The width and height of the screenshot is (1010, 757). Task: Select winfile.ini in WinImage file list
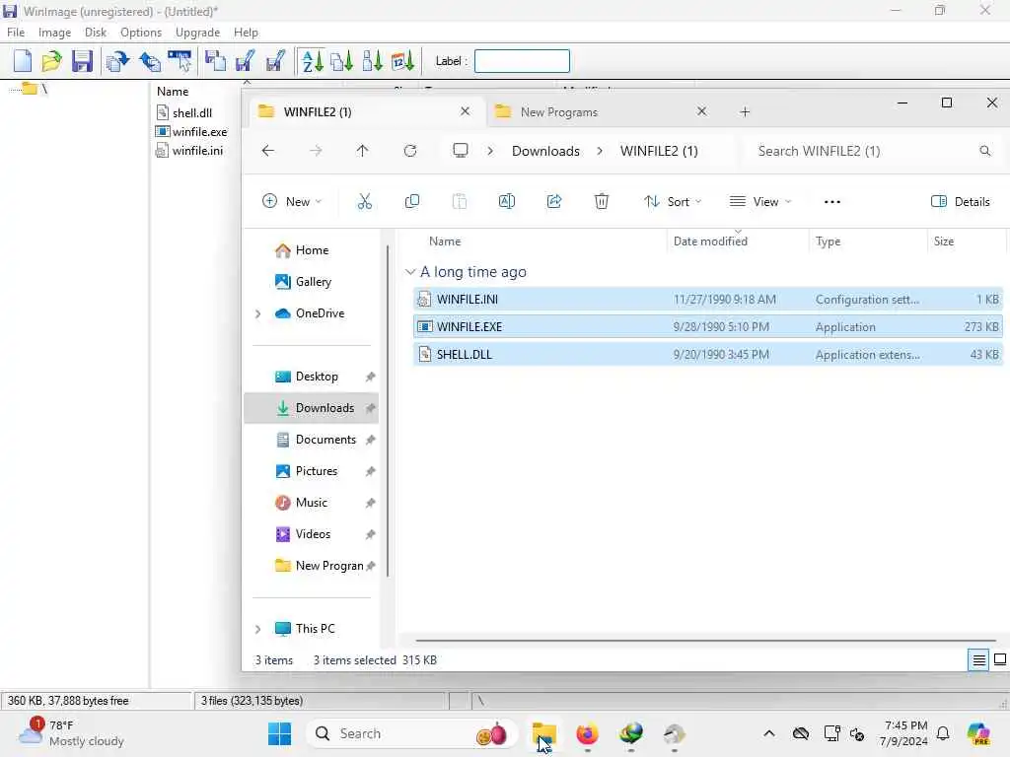pos(190,151)
